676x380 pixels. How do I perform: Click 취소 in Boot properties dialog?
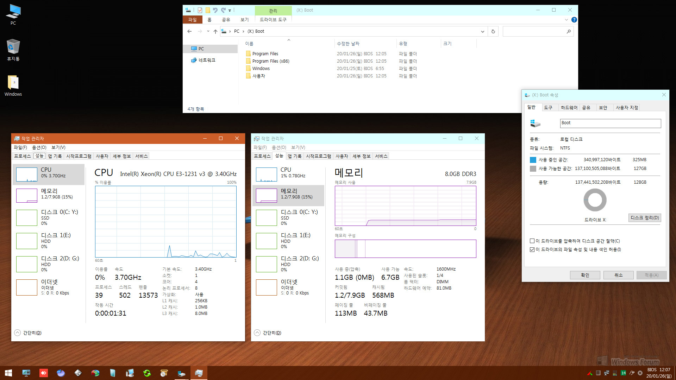click(618, 275)
